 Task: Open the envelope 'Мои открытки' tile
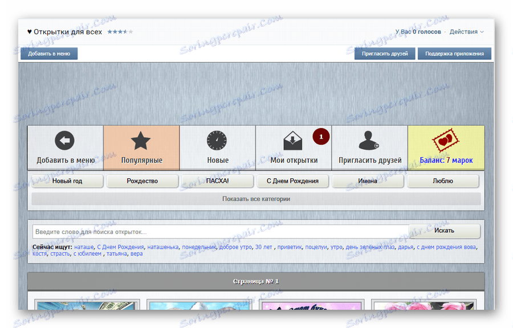tap(294, 147)
